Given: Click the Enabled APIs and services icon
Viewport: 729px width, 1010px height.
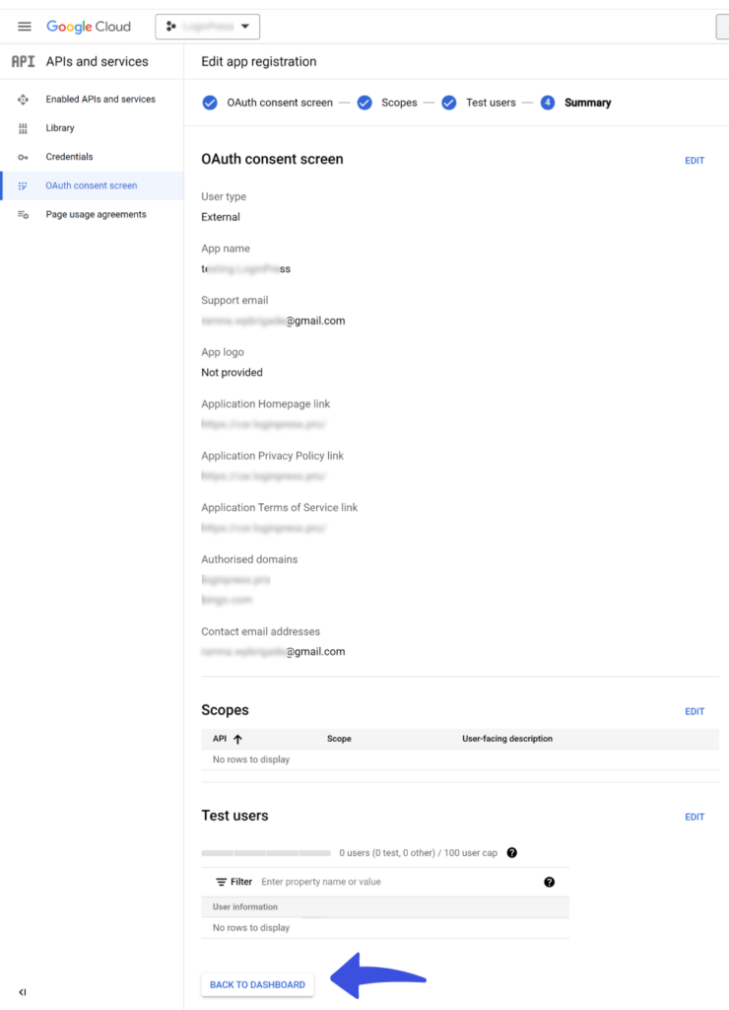Looking at the screenshot, I should 24,100.
